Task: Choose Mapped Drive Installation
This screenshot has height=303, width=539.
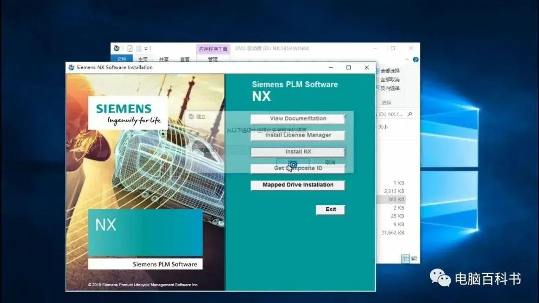Action: [297, 185]
